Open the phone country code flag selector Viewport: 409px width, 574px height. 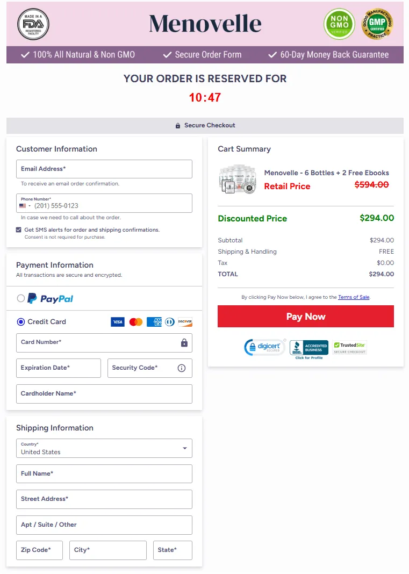25,206
